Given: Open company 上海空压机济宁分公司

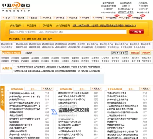Looking at the screenshot, I should point(117,116).
